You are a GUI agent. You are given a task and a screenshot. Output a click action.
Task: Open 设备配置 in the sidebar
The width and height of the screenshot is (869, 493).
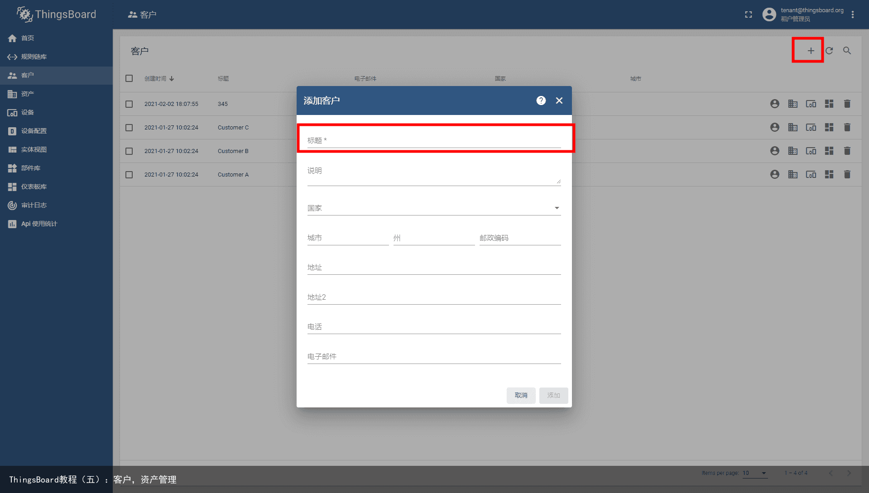(56, 131)
